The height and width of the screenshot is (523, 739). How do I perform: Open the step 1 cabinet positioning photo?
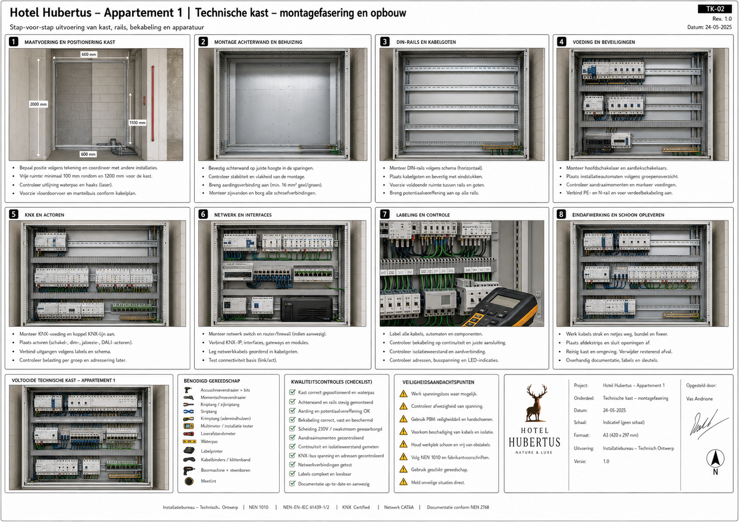[96, 104]
